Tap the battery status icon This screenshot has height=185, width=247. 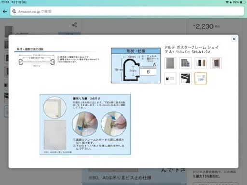tap(243, 2)
